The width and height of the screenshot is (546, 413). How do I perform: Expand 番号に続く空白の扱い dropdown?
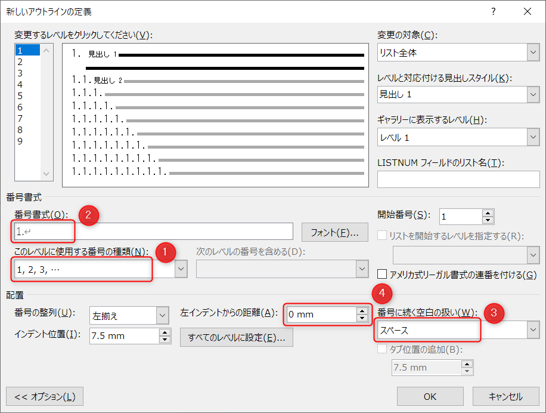tap(533, 329)
